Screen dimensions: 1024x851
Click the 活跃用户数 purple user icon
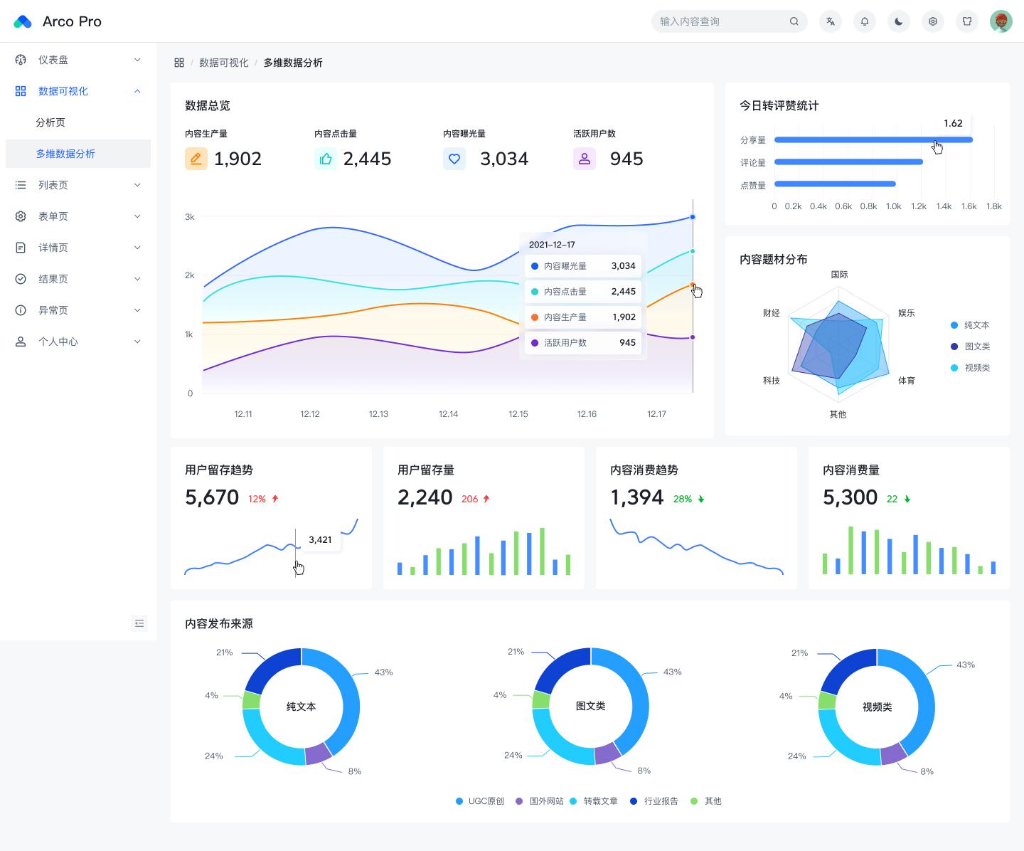coord(585,159)
